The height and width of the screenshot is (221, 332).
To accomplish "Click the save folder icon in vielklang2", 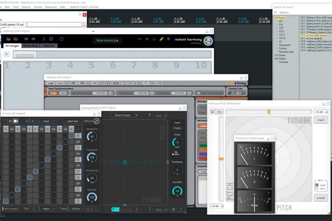I will (16, 39).
